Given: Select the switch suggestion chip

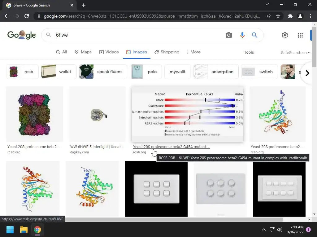Looking at the screenshot, I should click(x=259, y=72).
